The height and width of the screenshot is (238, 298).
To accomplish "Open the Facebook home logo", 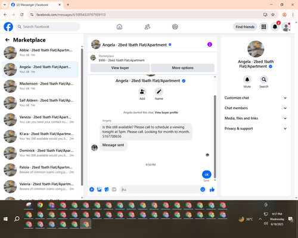I will tap(8, 27).
